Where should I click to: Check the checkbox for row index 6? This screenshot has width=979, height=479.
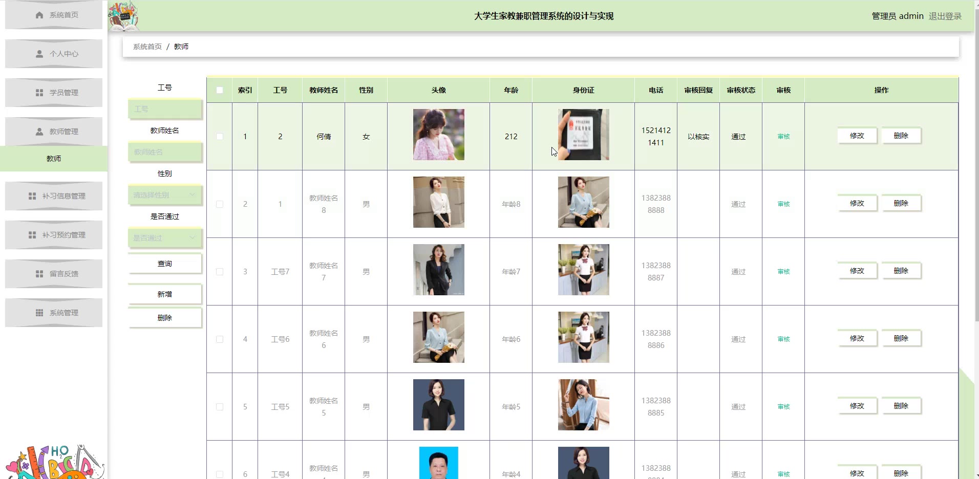pyautogui.click(x=220, y=474)
